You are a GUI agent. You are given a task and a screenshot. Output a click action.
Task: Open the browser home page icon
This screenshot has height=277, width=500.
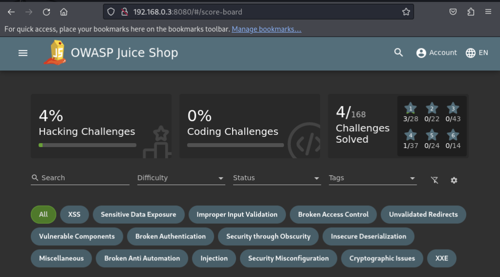pos(64,12)
